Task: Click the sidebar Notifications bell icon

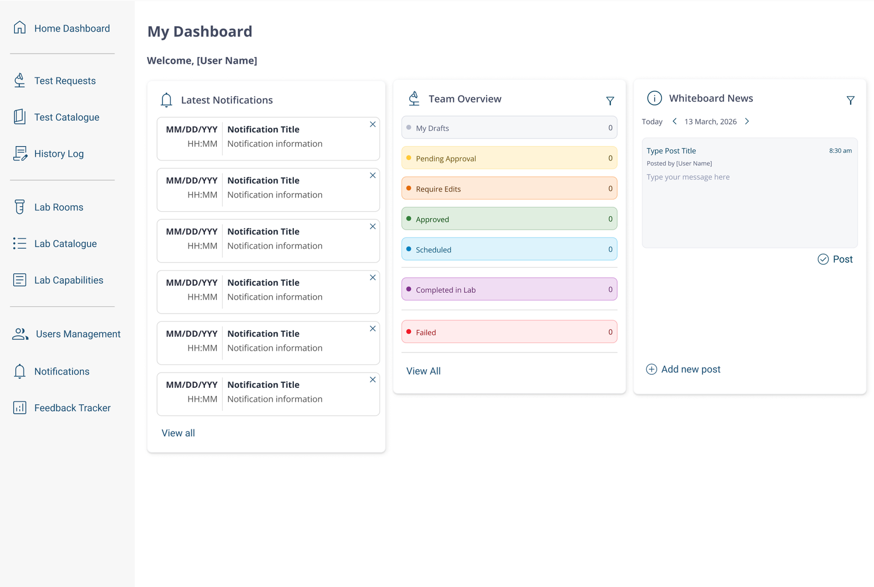Action: (x=20, y=371)
